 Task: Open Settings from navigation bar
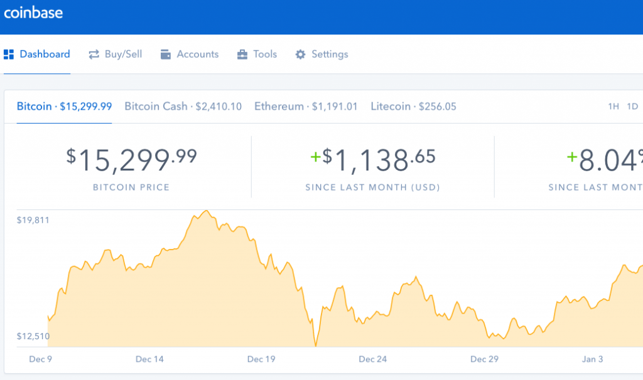(x=330, y=55)
